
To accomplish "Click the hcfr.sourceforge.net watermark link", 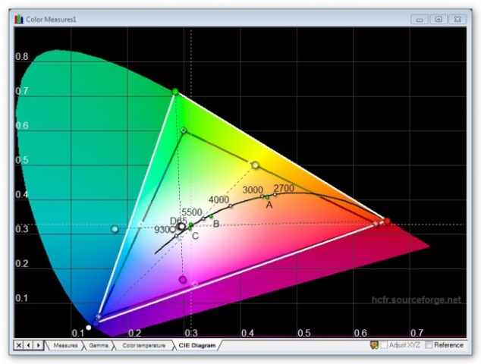I will tap(416, 300).
